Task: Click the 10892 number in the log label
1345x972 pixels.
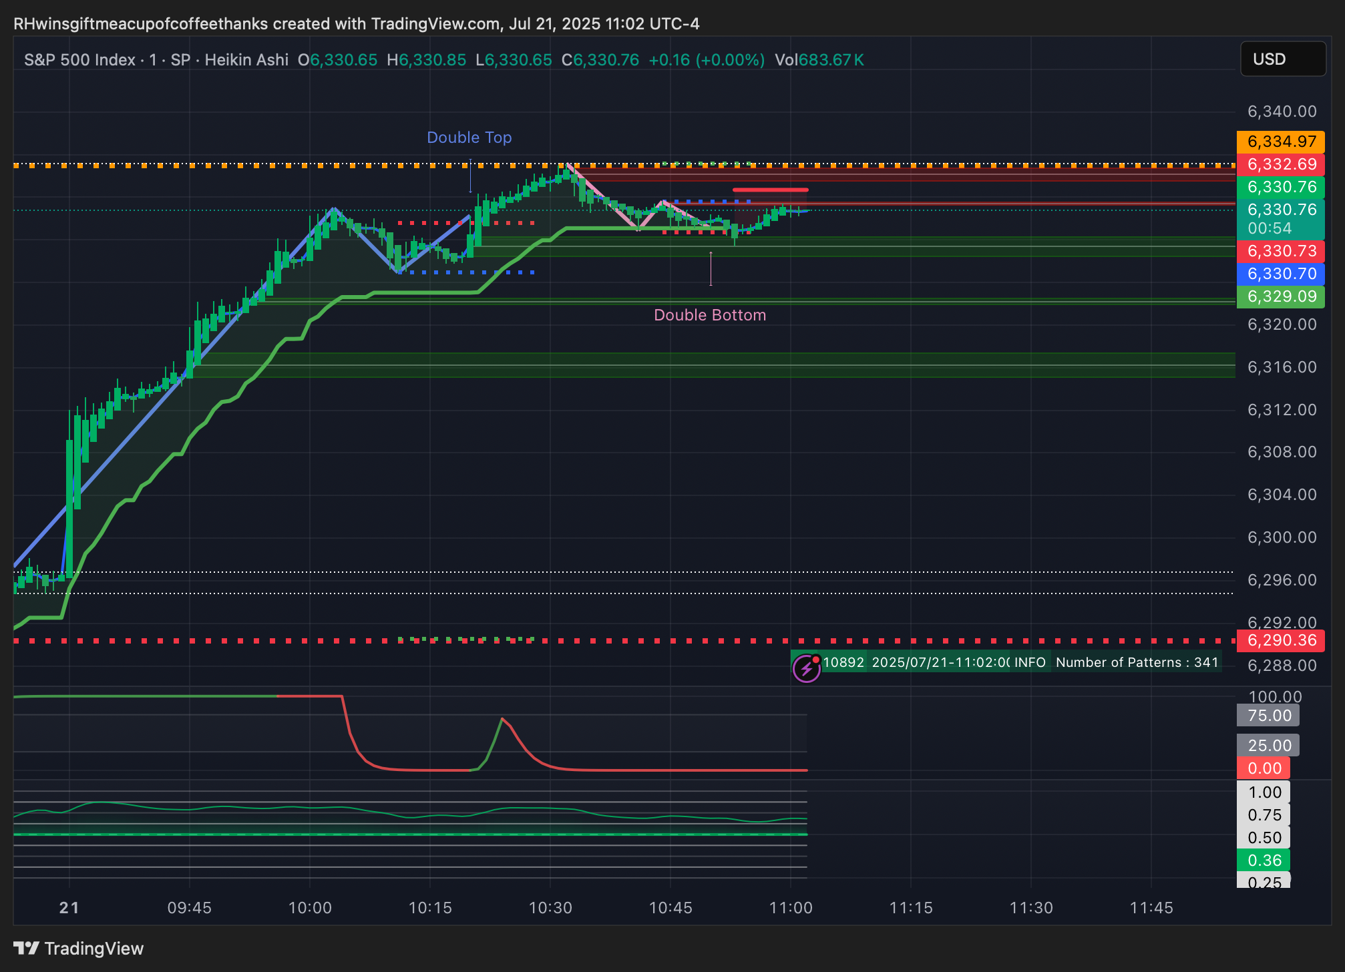Action: [x=843, y=662]
